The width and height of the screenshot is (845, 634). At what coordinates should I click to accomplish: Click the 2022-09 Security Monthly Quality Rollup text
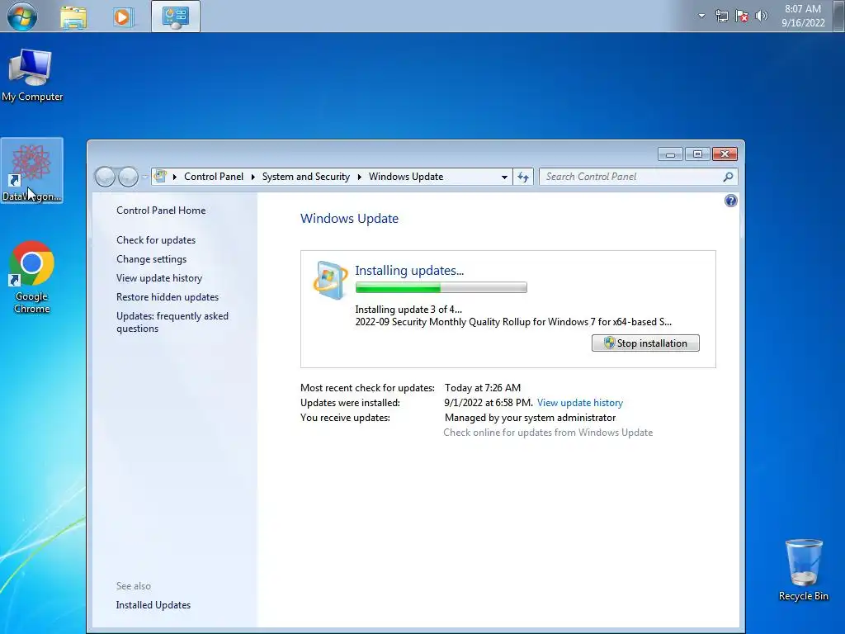[513, 322]
